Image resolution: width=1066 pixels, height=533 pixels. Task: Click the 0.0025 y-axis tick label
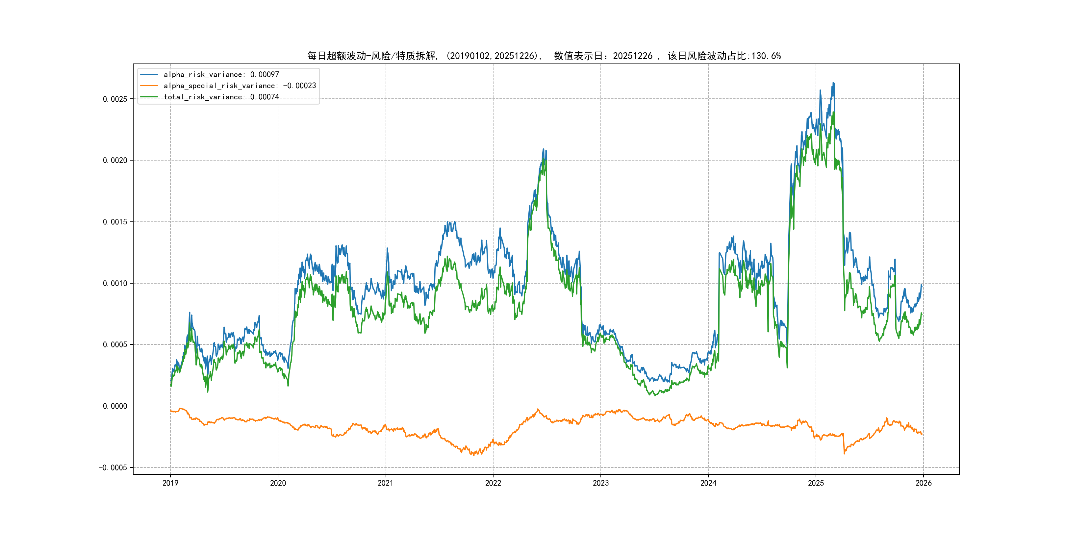(115, 99)
